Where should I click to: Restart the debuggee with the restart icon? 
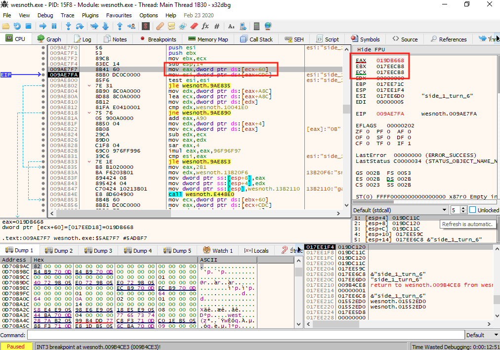17,26
